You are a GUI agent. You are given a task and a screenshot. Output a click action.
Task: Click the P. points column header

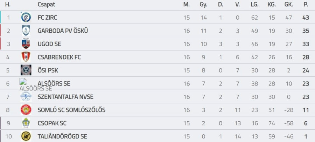tap(306, 5)
